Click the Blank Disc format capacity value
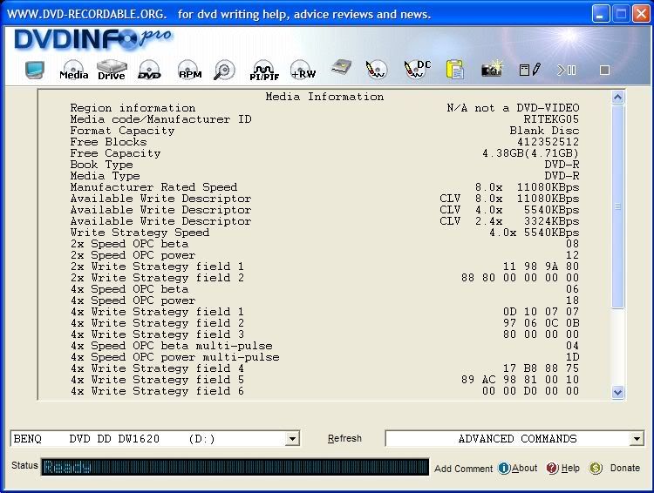Image resolution: width=654 pixels, height=493 pixels. [544, 131]
